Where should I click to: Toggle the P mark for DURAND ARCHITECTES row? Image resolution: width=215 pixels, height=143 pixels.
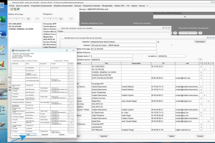point(201,75)
